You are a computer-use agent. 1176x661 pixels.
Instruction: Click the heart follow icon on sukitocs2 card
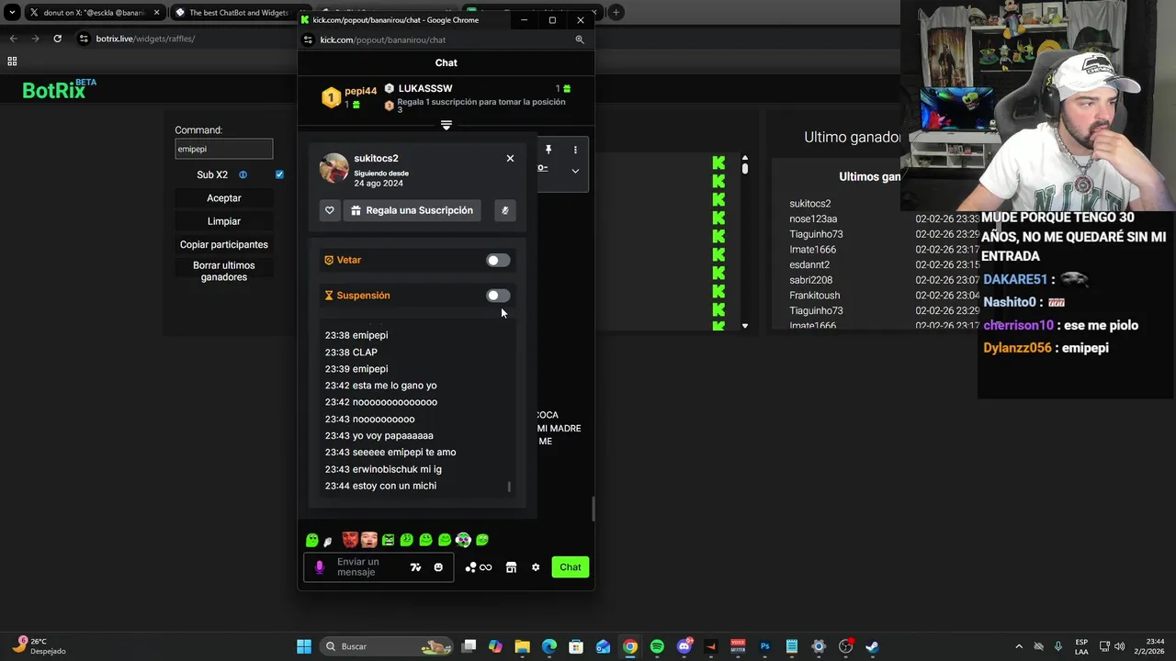[330, 210]
